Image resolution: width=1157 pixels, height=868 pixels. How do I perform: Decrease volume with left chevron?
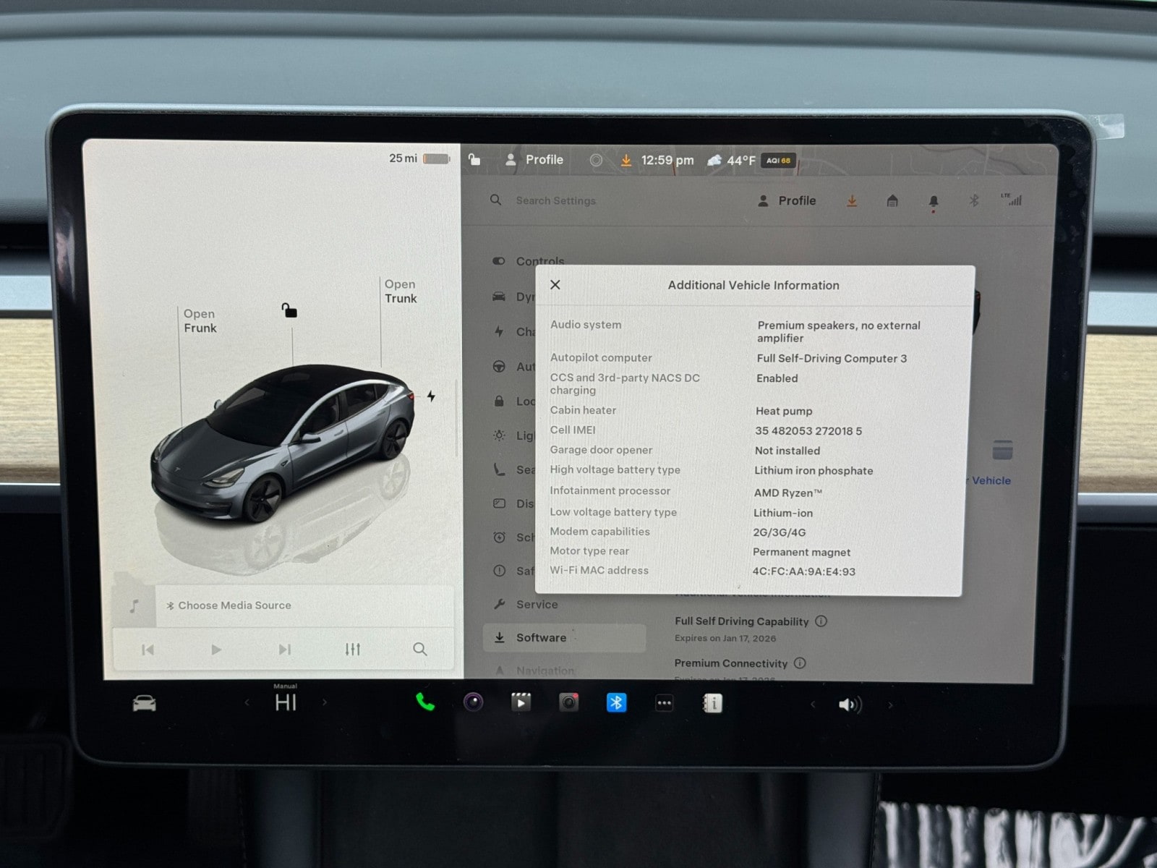coord(813,705)
